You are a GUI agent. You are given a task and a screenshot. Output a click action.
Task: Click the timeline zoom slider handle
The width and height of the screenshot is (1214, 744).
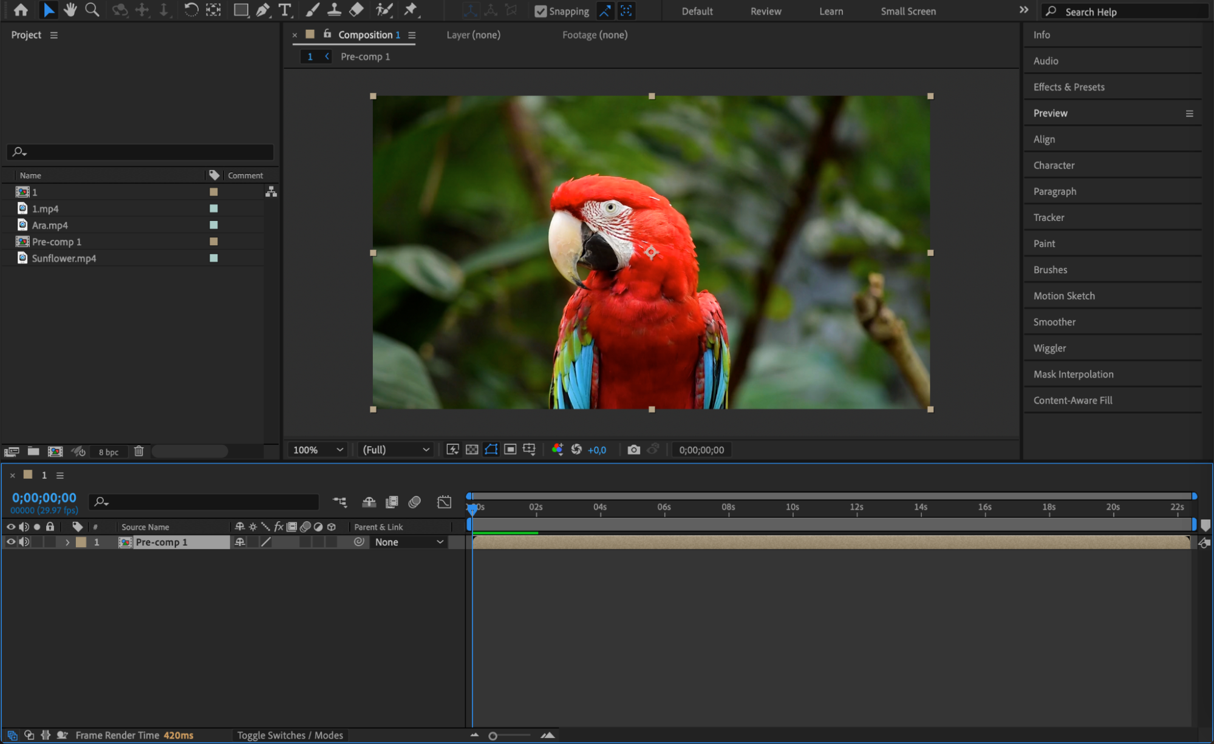tap(493, 736)
